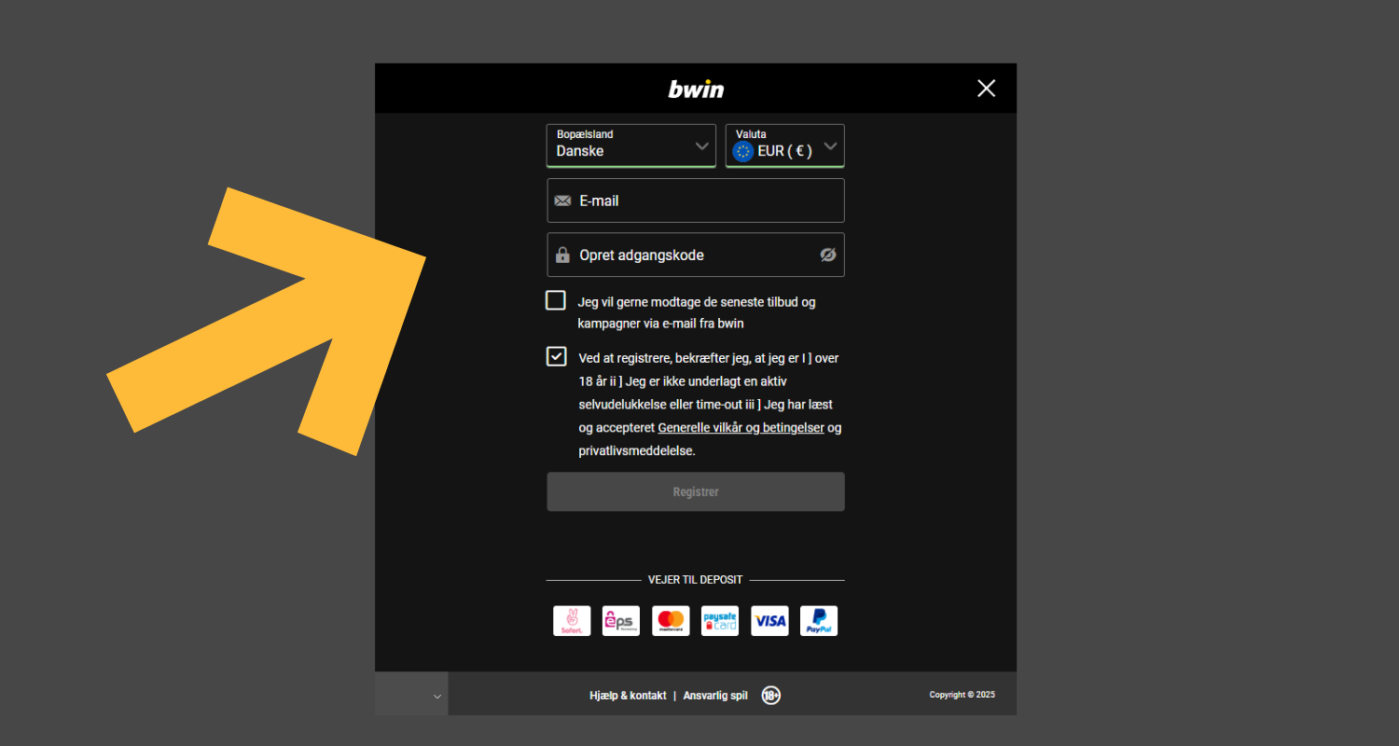This screenshot has width=1399, height=746.
Task: Click the Registrer button
Action: pyautogui.click(x=696, y=491)
